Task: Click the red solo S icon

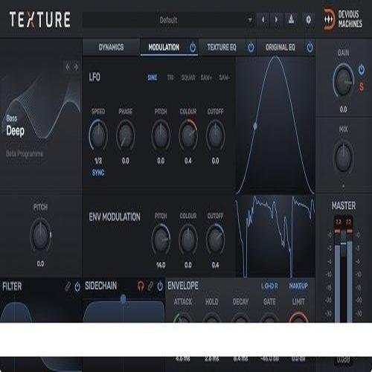Action: pyautogui.click(x=362, y=87)
